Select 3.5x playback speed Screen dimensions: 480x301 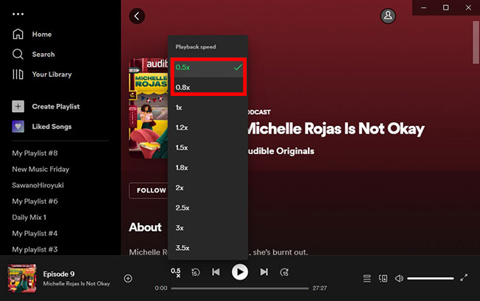(x=208, y=248)
